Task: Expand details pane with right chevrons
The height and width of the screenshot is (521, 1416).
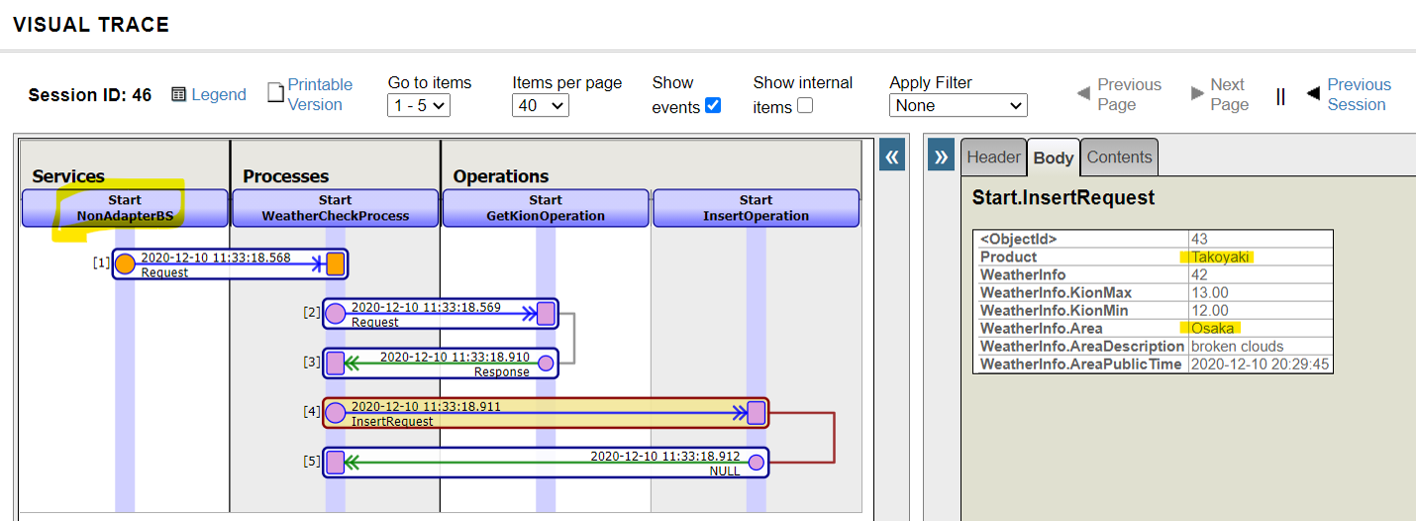Action: click(941, 156)
